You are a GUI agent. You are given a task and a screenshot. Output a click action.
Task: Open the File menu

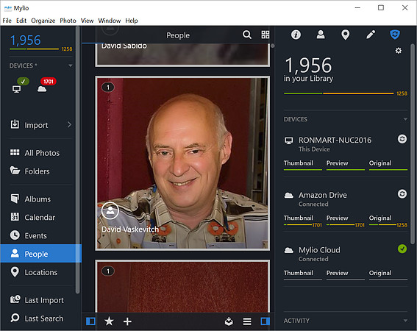7,21
